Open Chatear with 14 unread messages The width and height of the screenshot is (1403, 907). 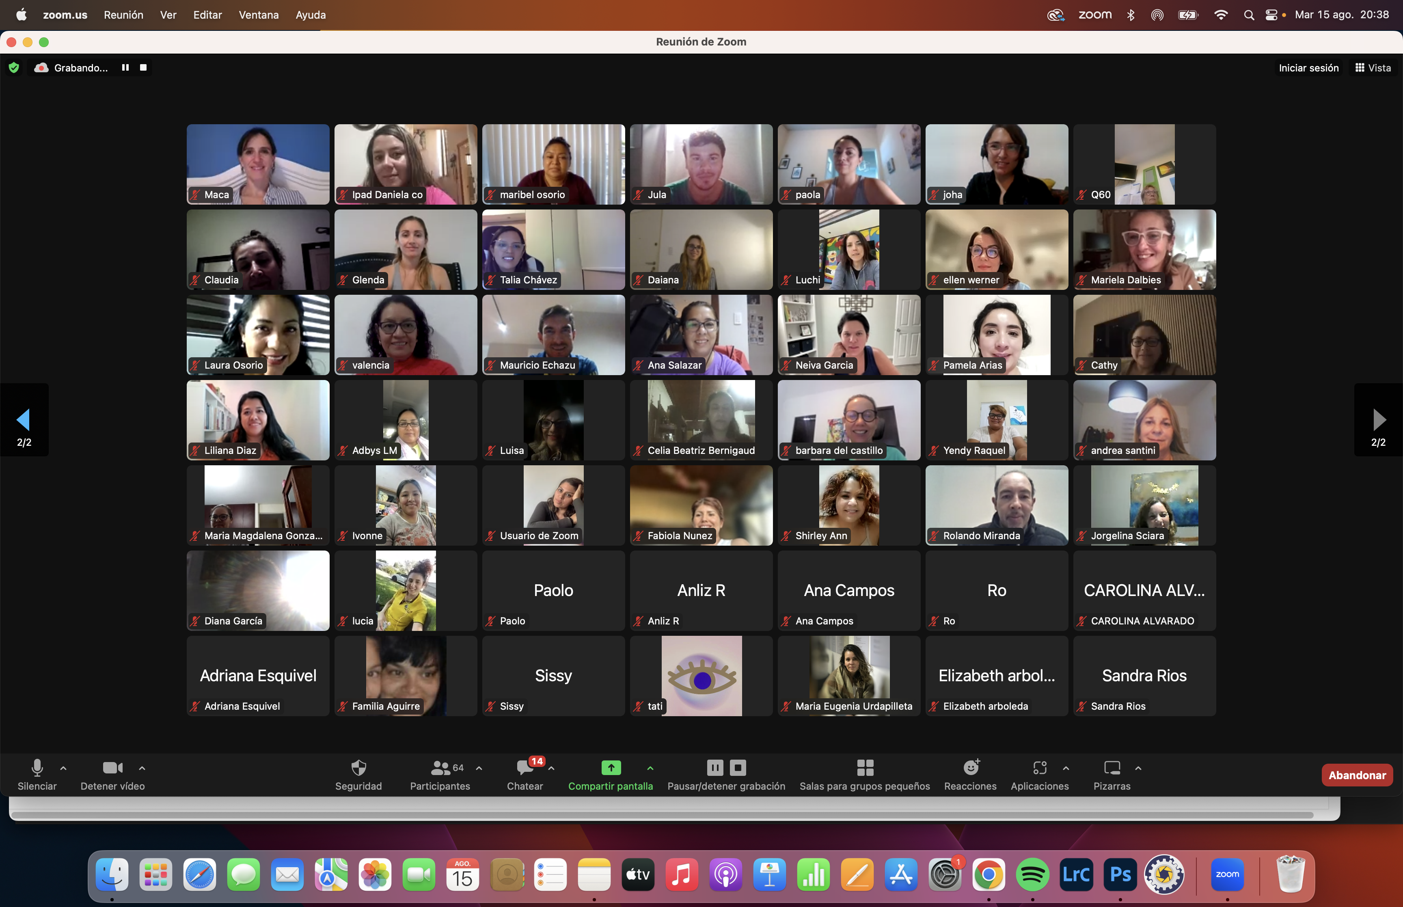coord(525,768)
